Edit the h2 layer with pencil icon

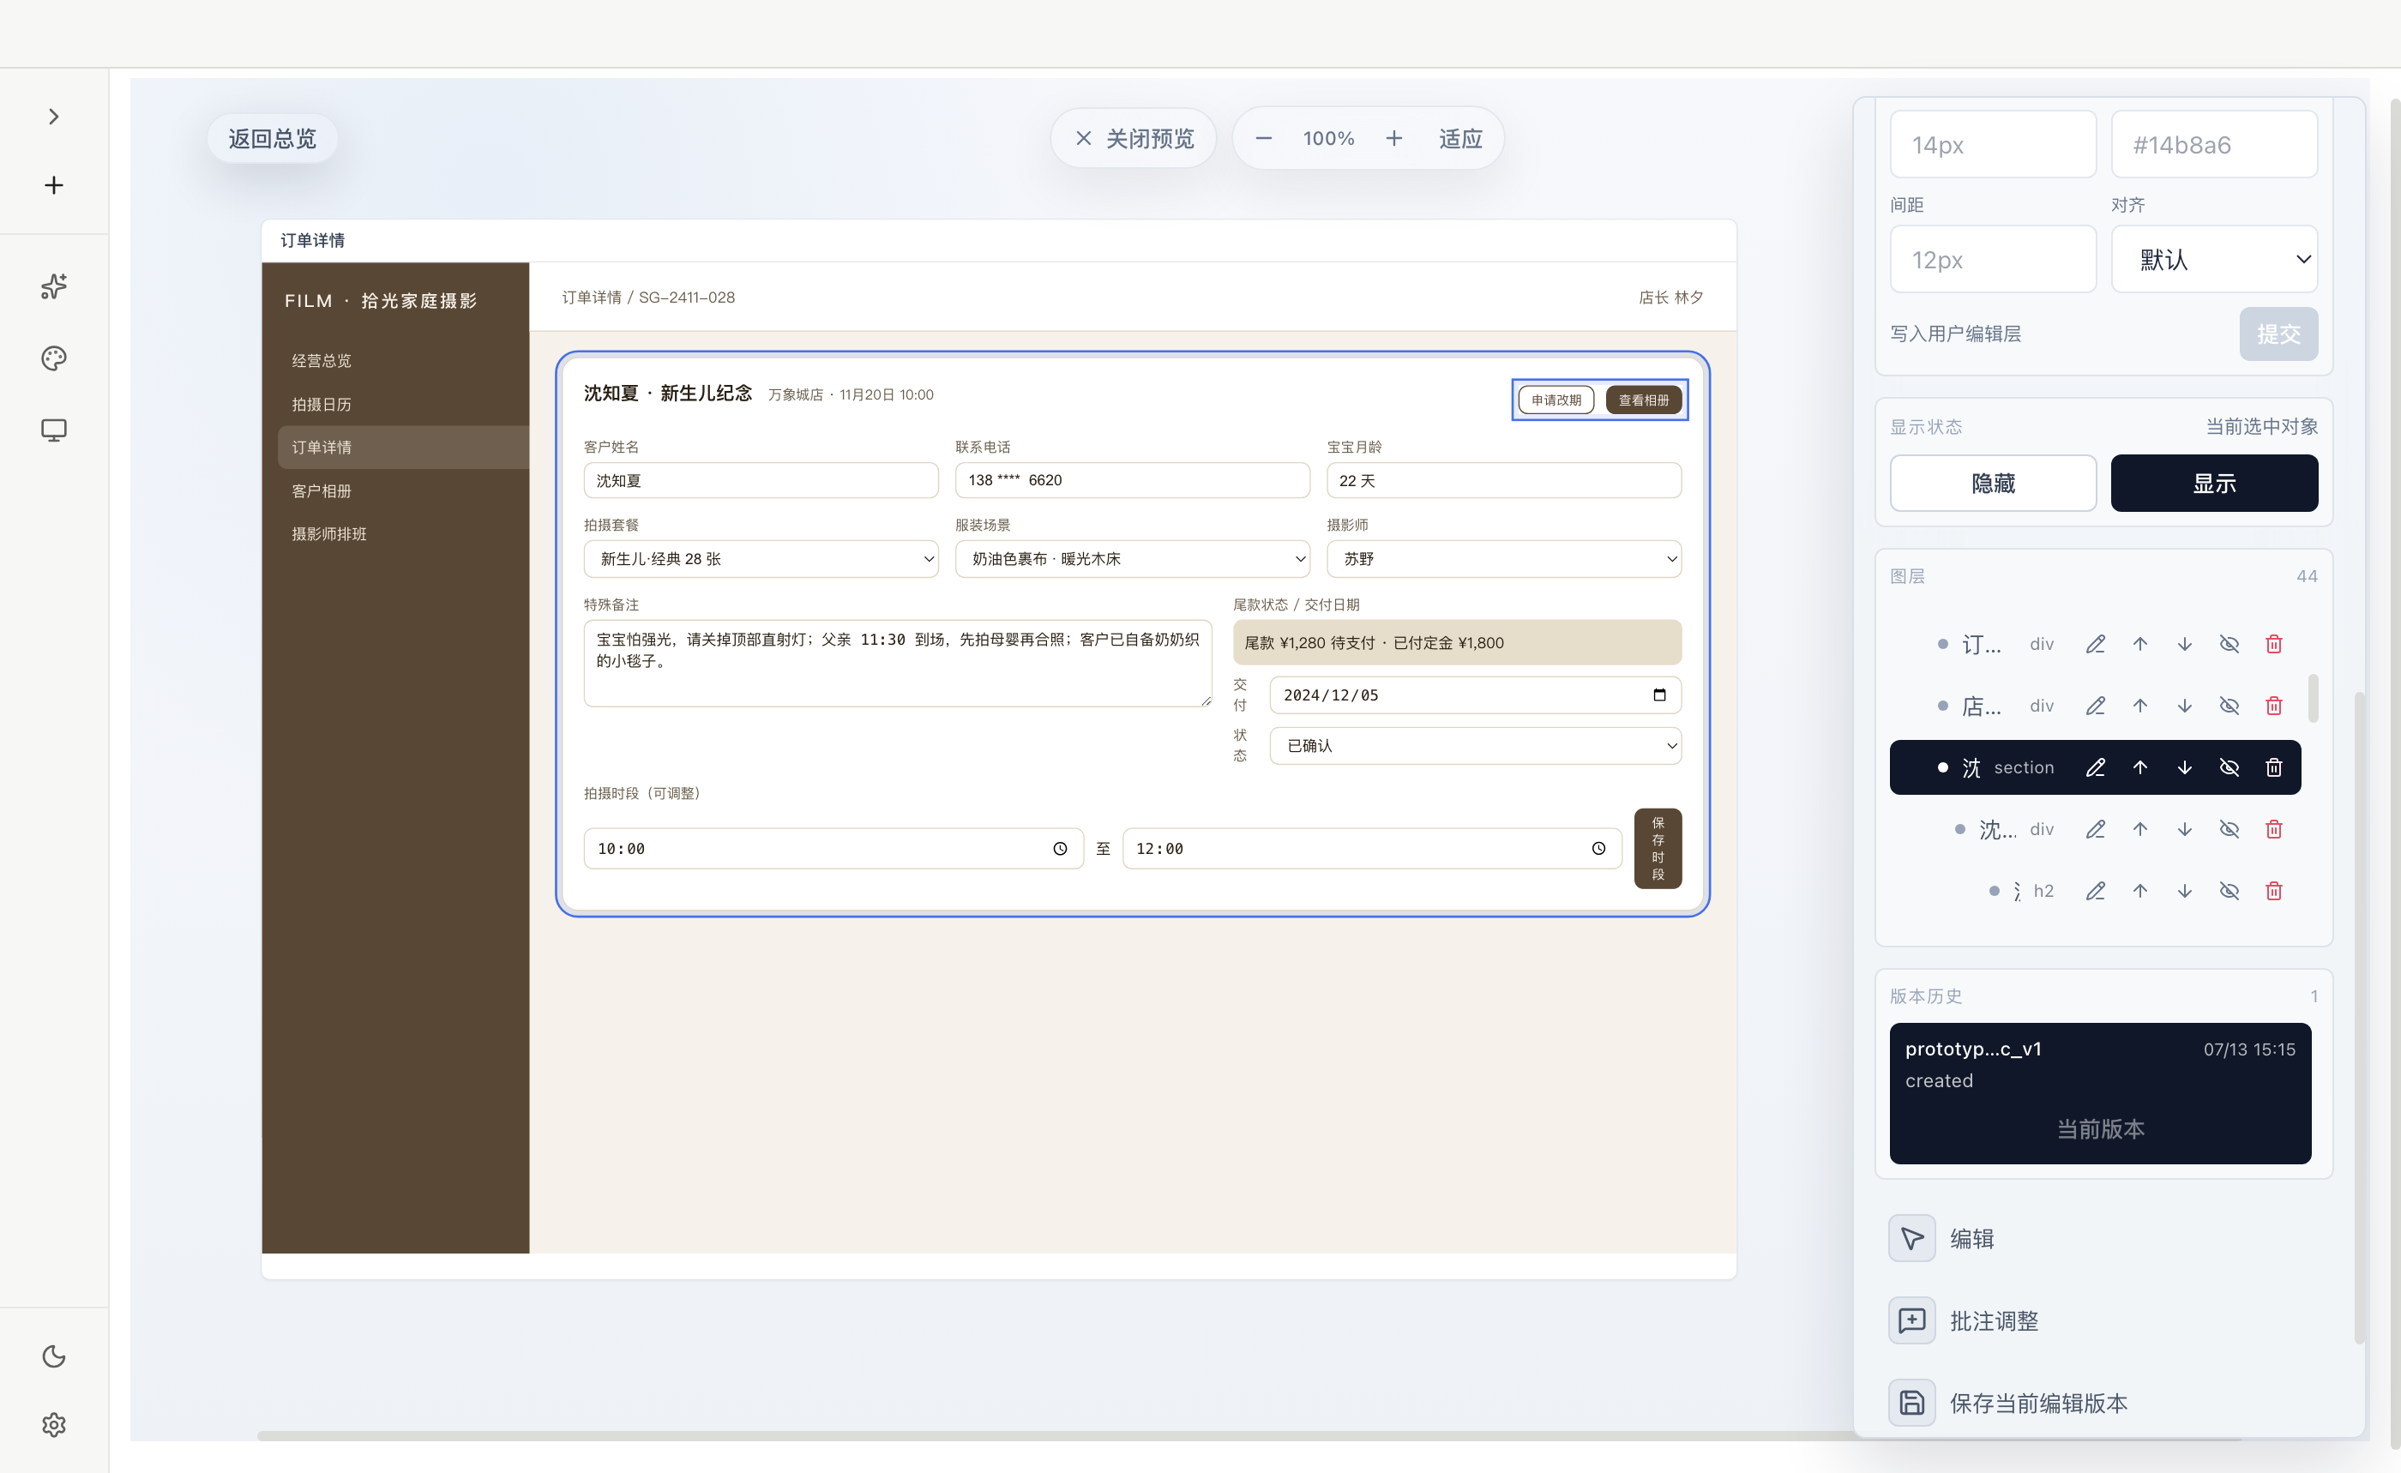2095,891
